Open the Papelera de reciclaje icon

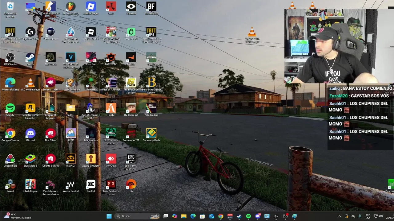coord(10,10)
